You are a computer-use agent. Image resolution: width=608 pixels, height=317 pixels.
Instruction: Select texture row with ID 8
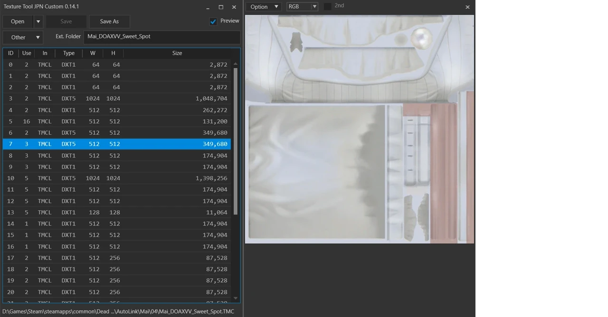[x=117, y=156]
